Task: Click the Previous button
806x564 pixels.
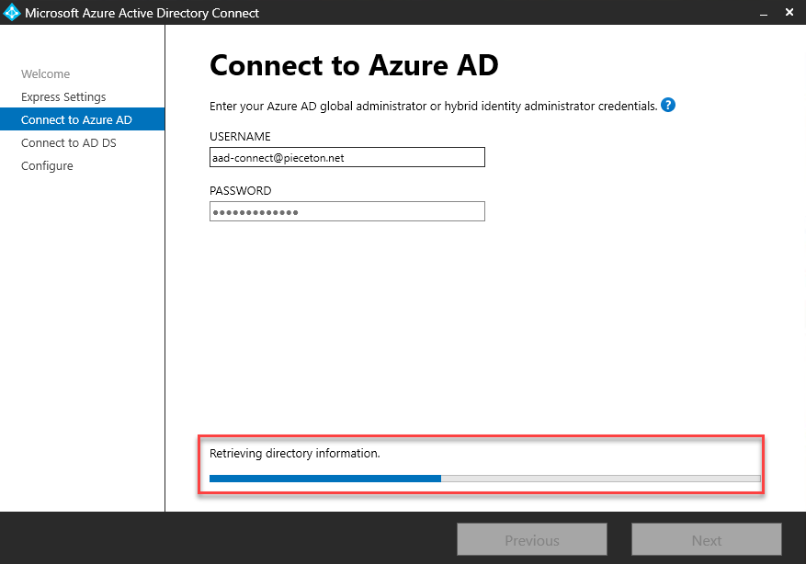Action: click(532, 539)
